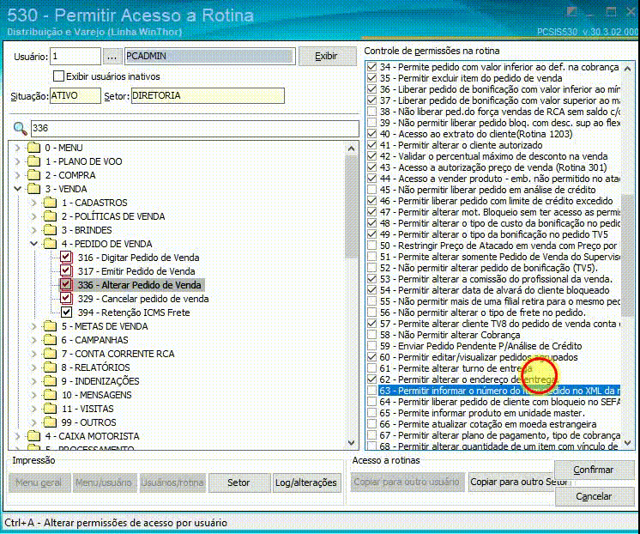The width and height of the screenshot is (640, 534).
Task: Click the folder icon of 0 - MENU
Action: pyautogui.click(x=33, y=148)
